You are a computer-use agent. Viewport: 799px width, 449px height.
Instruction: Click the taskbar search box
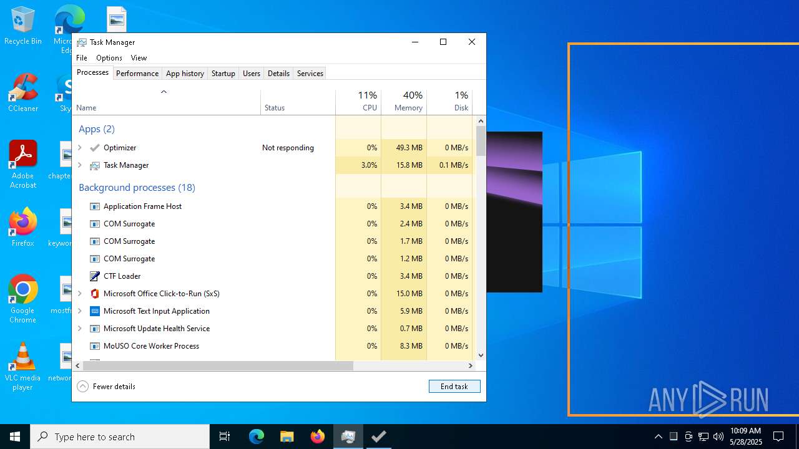(120, 437)
